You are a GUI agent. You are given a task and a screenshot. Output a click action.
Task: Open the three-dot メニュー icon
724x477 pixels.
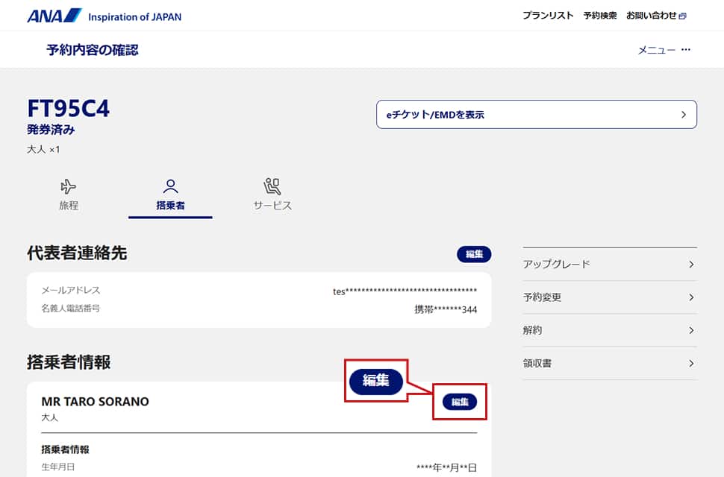686,50
